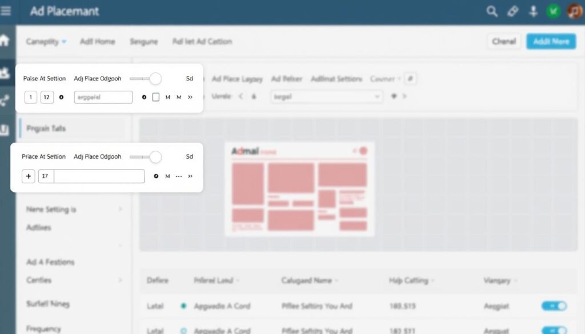Viewport: 585px width, 334px height.
Task: Click the plus icon in the Price At Section panel
Action: click(x=28, y=176)
